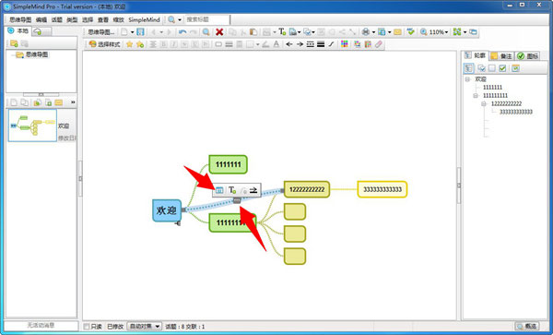This screenshot has width=553, height=335.
Task: Select the 1111111 green topic node
Action: pyautogui.click(x=228, y=164)
